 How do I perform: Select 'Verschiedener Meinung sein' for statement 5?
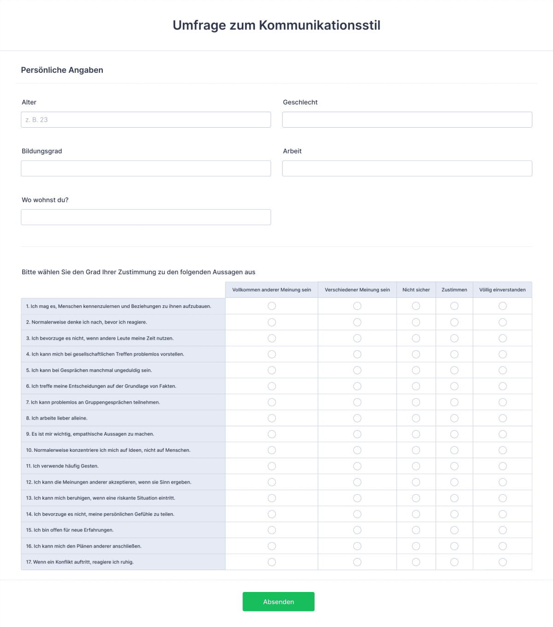357,370
